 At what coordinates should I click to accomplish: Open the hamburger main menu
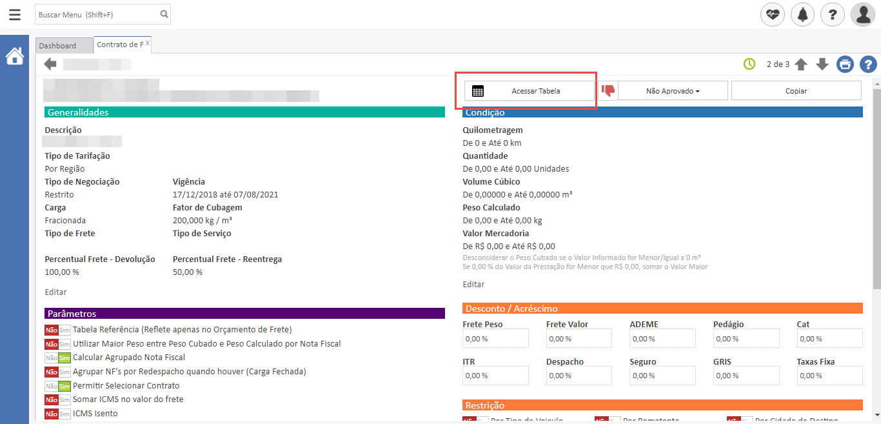coord(14,14)
